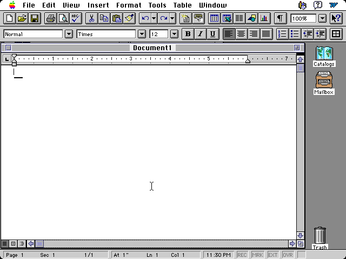Insert AutoText with keyboard-hand icon
This screenshot has height=259, width=346.
click(x=198, y=18)
